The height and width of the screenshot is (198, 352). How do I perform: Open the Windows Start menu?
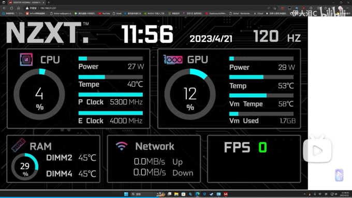126,194
